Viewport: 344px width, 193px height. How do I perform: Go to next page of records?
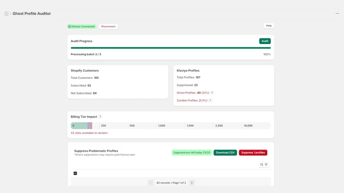click(192, 183)
